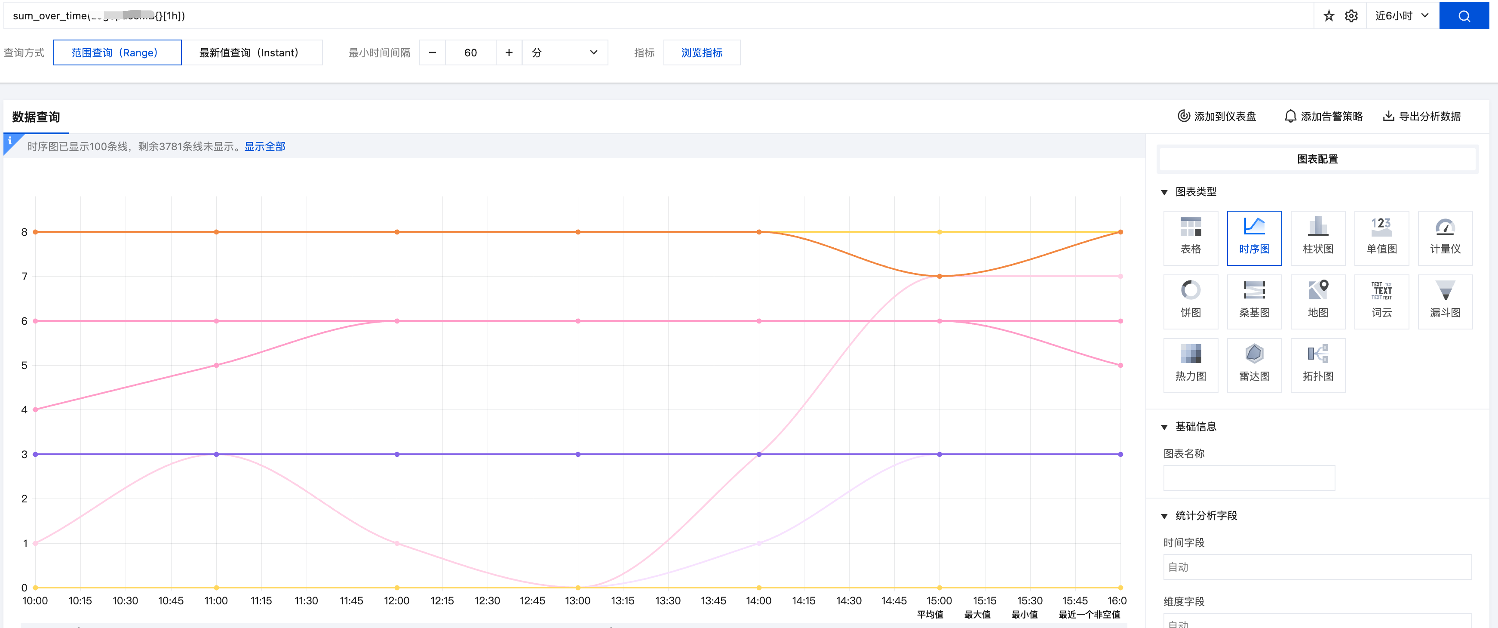Select the topology (拓扑图) chart icon
The height and width of the screenshot is (628, 1498).
1317,364
